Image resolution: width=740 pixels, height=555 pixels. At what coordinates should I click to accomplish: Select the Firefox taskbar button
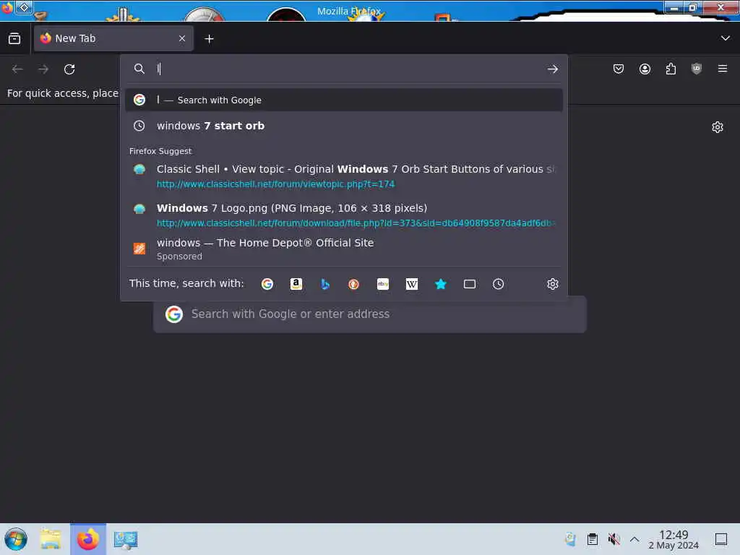(88, 539)
